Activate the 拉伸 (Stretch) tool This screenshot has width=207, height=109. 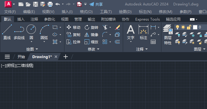73,42
